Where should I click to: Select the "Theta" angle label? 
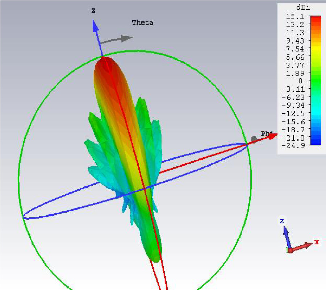pyautogui.click(x=142, y=22)
